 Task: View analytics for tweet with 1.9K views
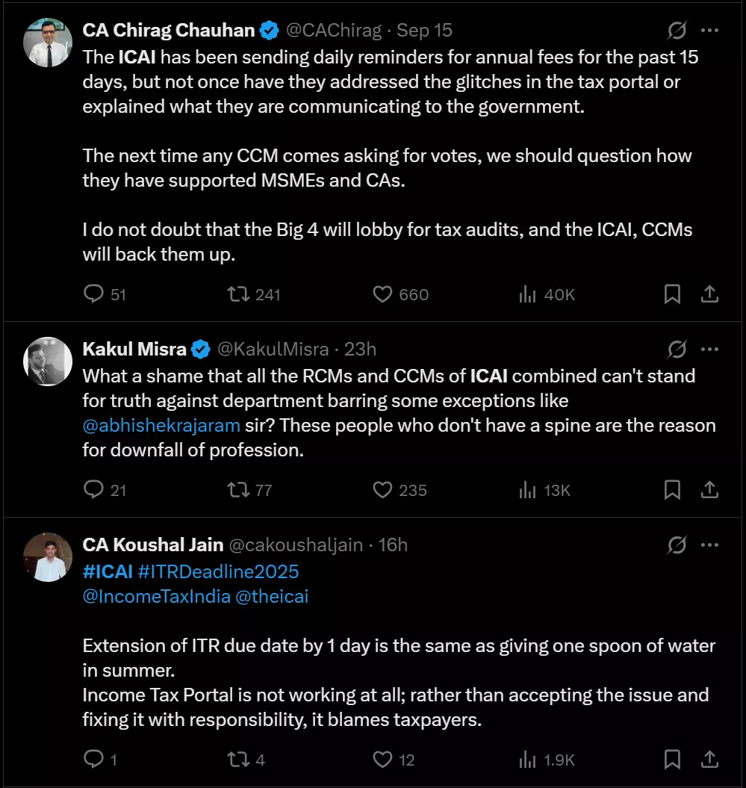click(527, 760)
